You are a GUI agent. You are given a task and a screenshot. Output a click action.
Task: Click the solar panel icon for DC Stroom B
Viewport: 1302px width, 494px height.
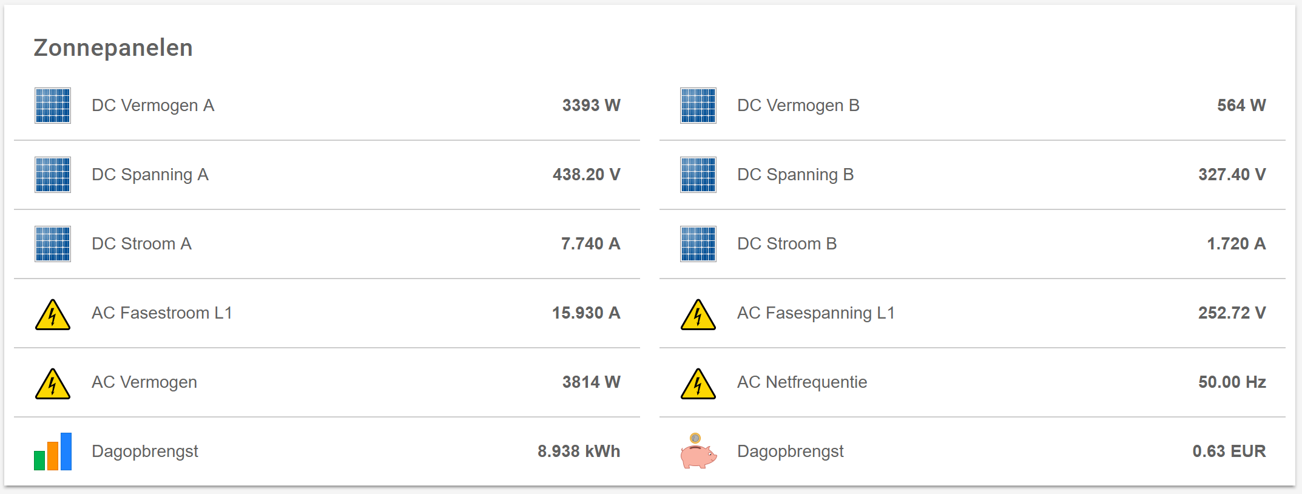click(x=698, y=244)
